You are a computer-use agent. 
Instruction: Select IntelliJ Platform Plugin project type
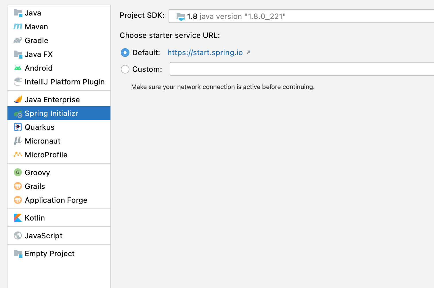click(x=59, y=82)
